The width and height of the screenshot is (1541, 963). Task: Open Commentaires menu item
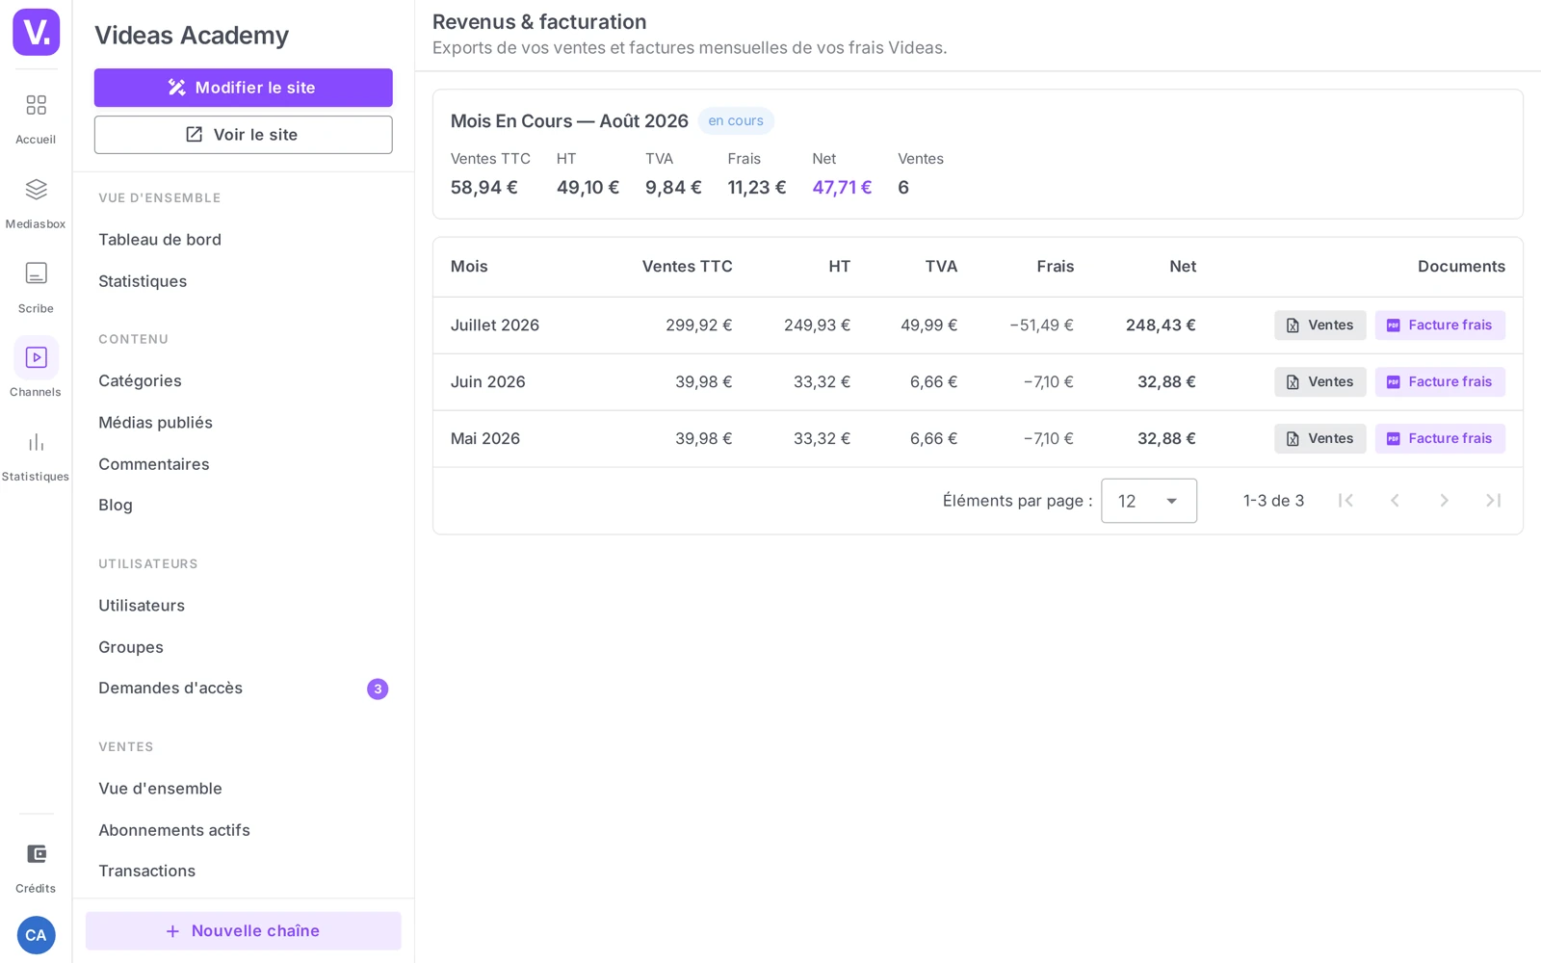(x=154, y=464)
